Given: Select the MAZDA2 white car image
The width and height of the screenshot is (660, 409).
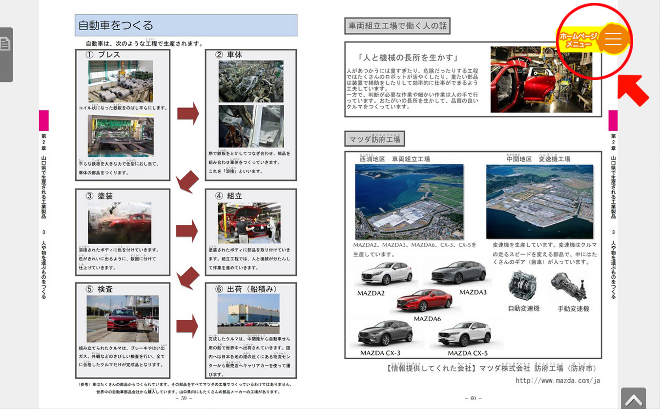Looking at the screenshot, I should click(380, 273).
